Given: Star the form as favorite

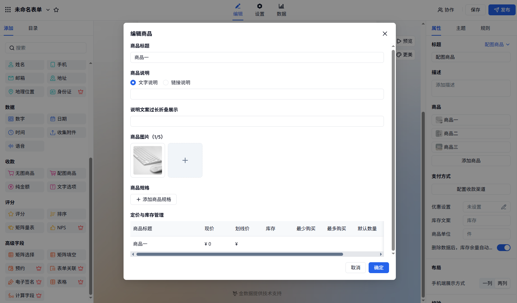Looking at the screenshot, I should 56,10.
